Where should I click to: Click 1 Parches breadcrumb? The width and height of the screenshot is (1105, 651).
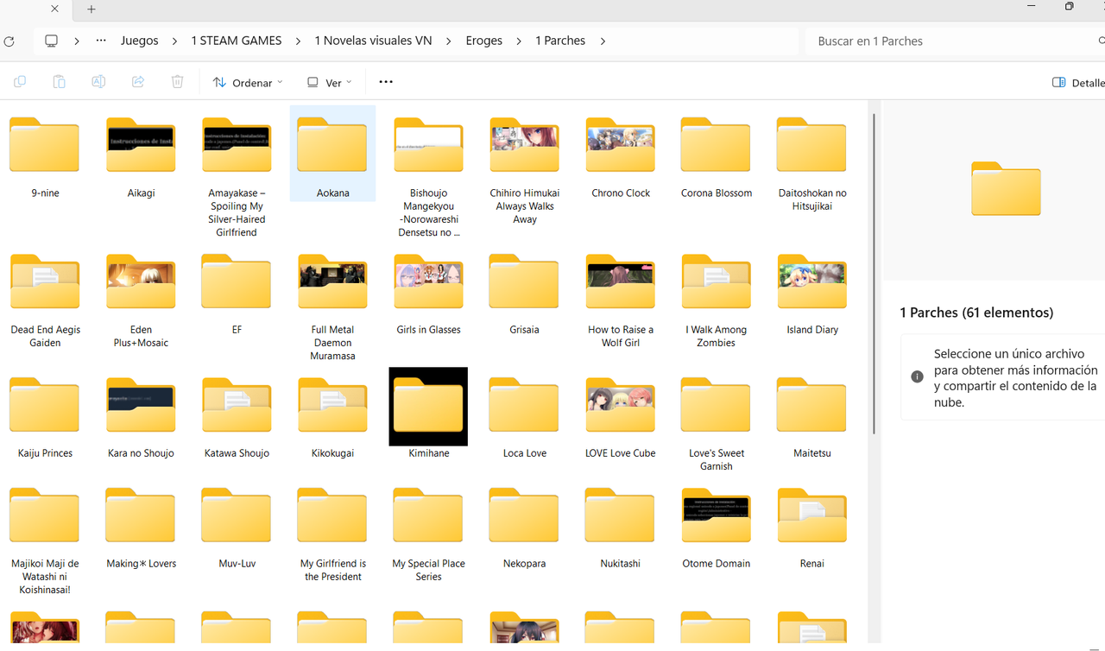point(560,41)
